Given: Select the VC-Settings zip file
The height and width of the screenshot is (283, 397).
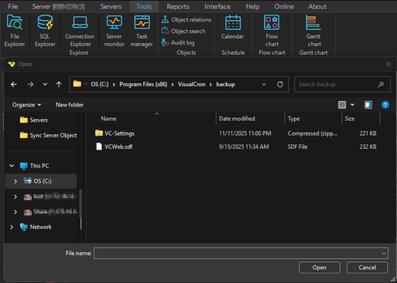Looking at the screenshot, I should (x=119, y=133).
